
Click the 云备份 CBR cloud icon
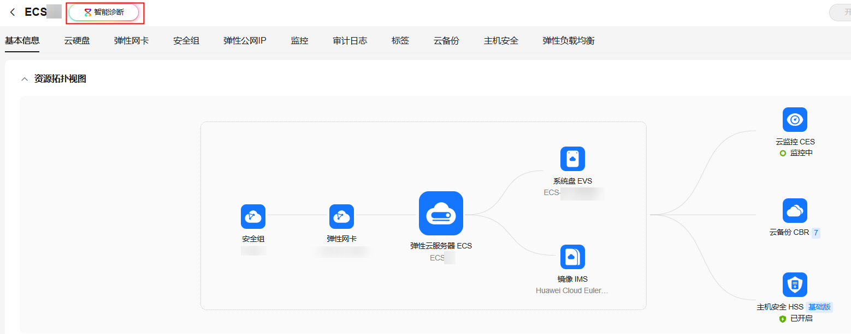pos(795,210)
